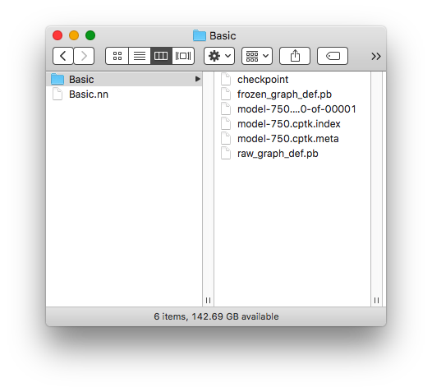Switch to Cover Flow view

pyautogui.click(x=183, y=56)
